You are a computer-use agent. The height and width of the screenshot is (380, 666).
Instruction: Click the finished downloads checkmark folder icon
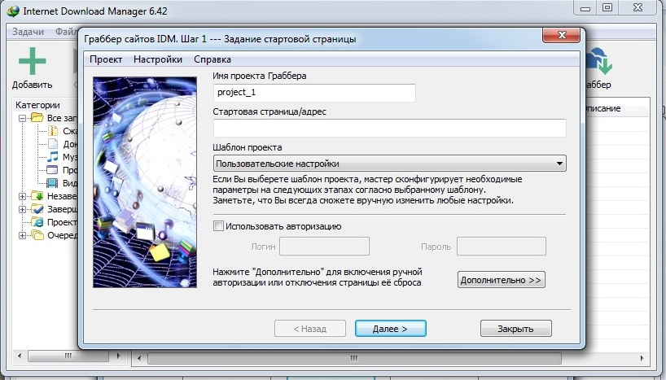(x=37, y=209)
